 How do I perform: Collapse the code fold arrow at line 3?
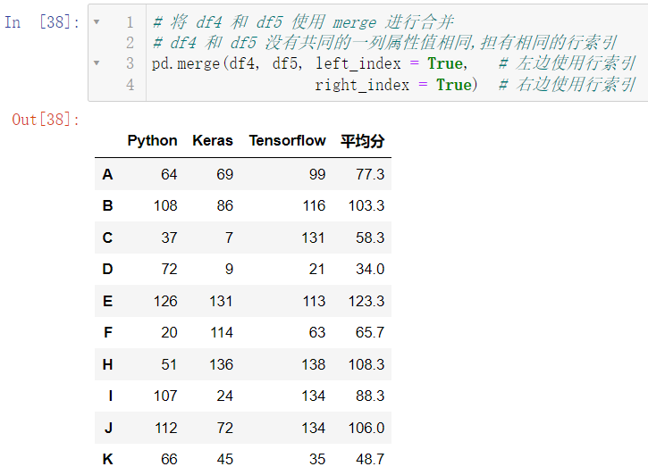click(x=97, y=62)
